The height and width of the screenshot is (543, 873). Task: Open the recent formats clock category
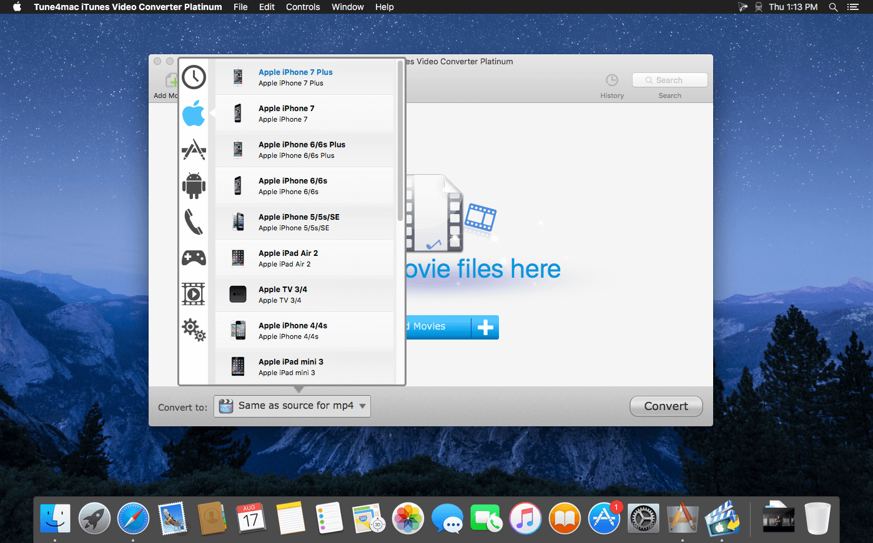pos(194,77)
